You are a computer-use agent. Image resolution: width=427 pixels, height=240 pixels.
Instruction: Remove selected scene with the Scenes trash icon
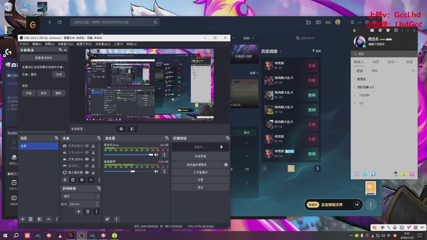coord(30,219)
